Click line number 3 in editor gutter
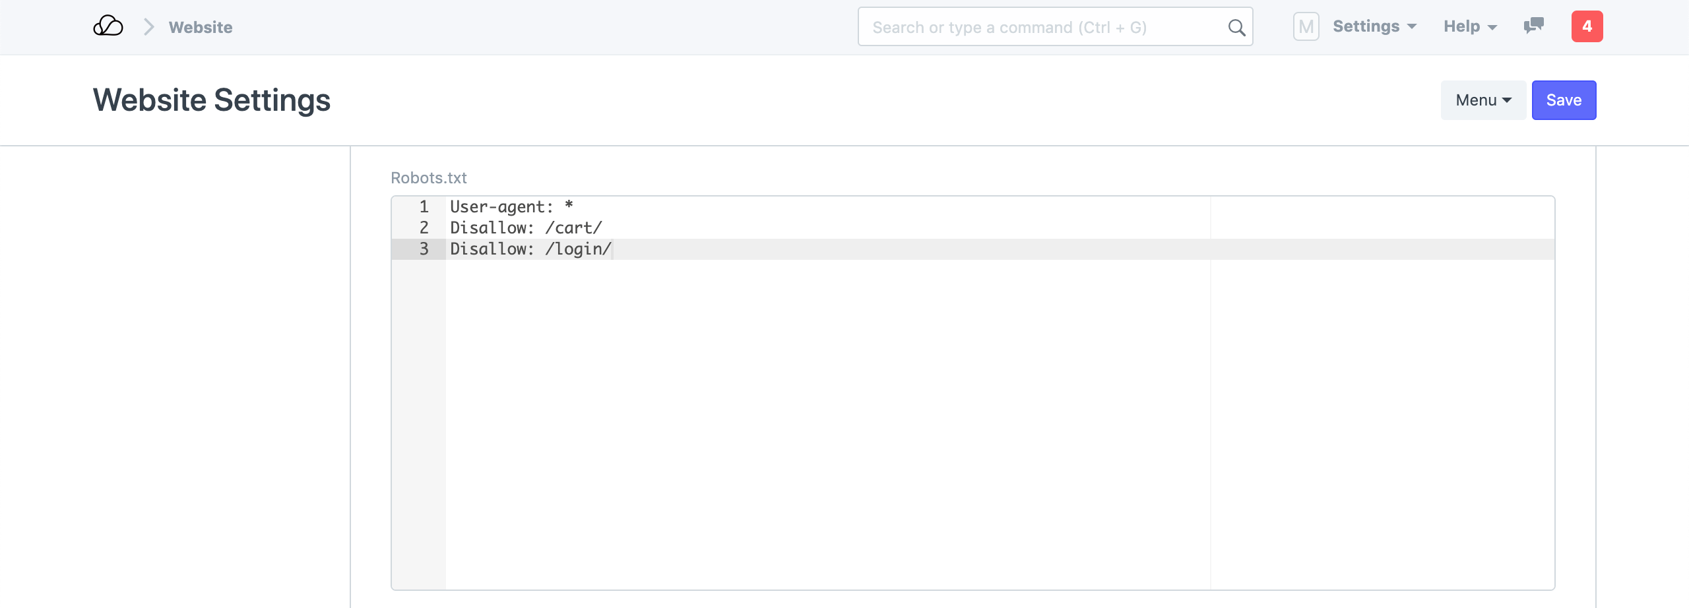This screenshot has height=608, width=1689. (424, 249)
